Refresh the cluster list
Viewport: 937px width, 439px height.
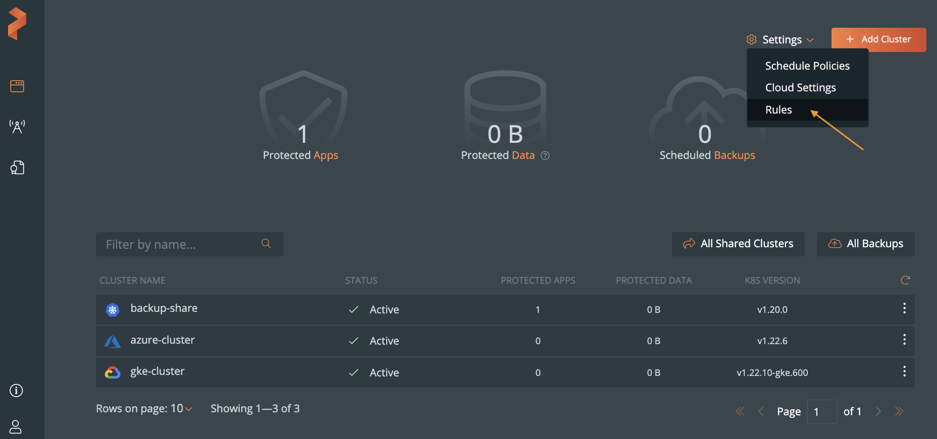[x=905, y=280]
